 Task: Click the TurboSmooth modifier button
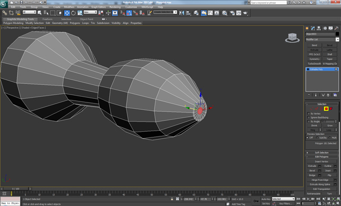(x=314, y=64)
